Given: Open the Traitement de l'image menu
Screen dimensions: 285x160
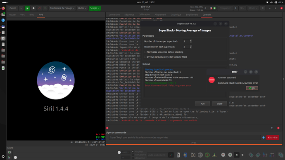Looking at the screenshot, I should click(x=62, y=8).
